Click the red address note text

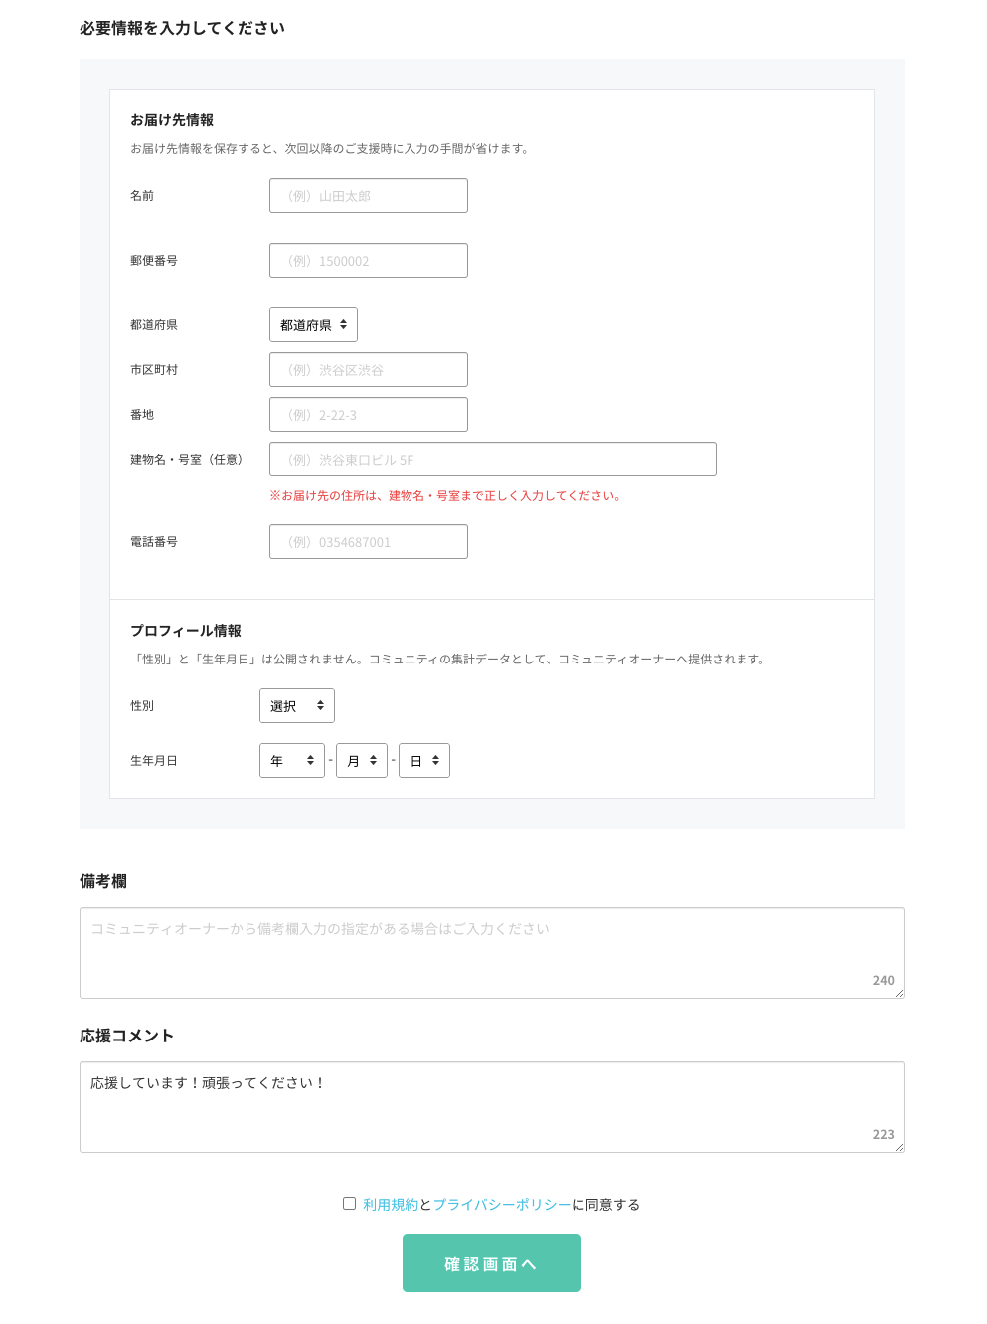(446, 496)
